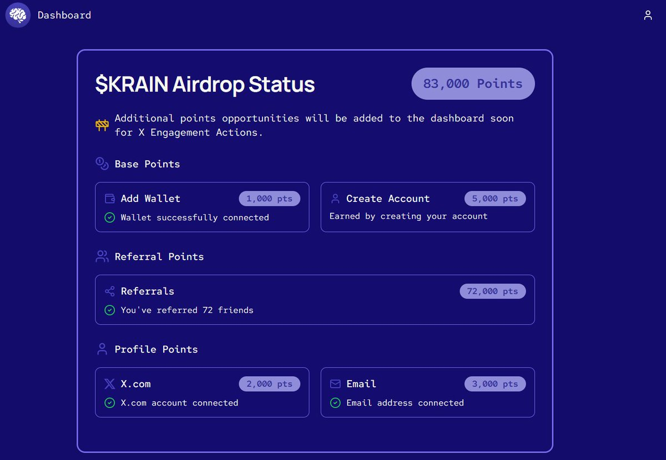Click the 72,000 pts badge
This screenshot has width=666, height=460.
click(493, 291)
